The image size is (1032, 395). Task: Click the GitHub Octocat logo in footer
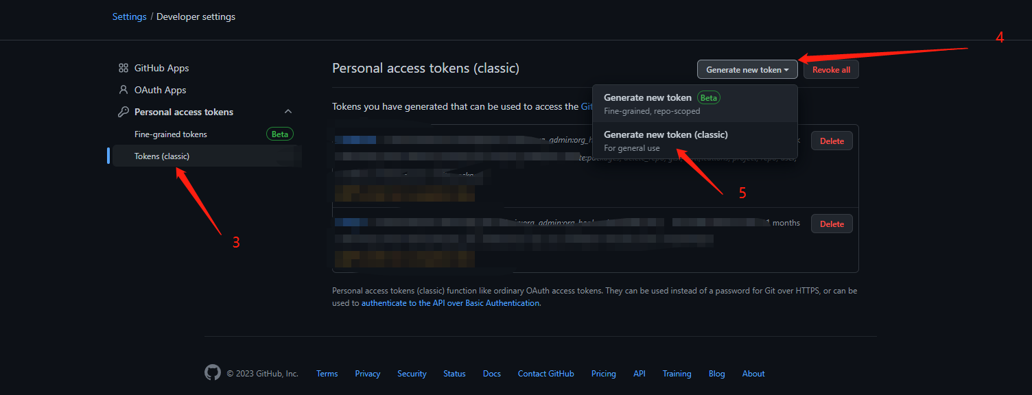[213, 373]
